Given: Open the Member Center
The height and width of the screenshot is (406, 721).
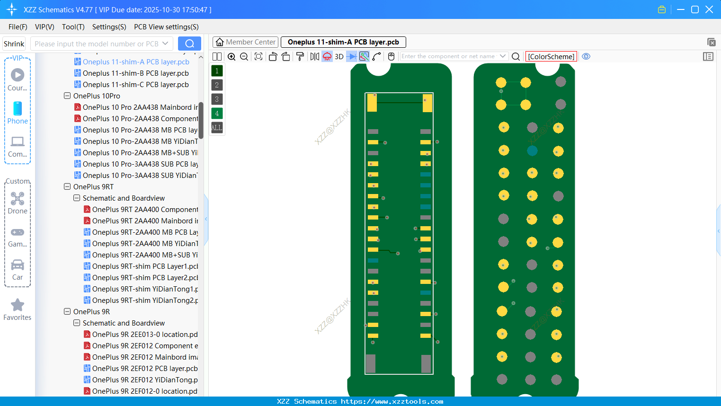Looking at the screenshot, I should point(245,42).
